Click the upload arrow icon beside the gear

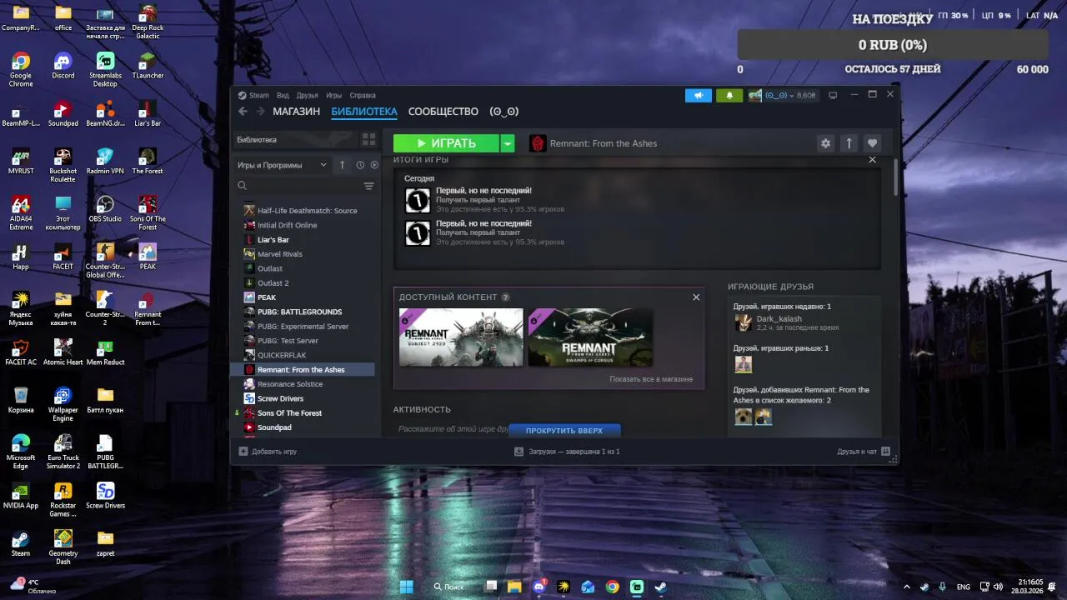pos(849,143)
